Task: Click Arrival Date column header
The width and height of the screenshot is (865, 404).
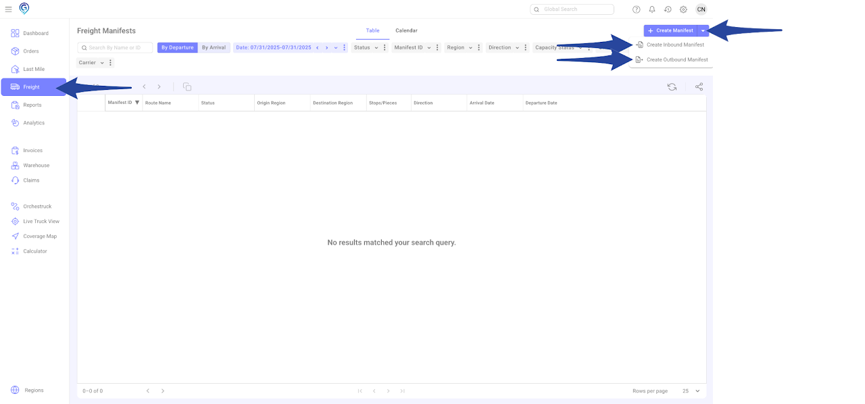Action: tap(482, 103)
